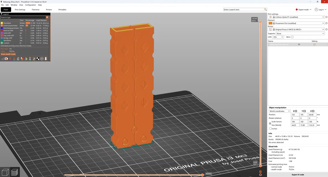Toggle Deretractions visibility icon in legend
This screenshot has width=328, height=177.
14,59
